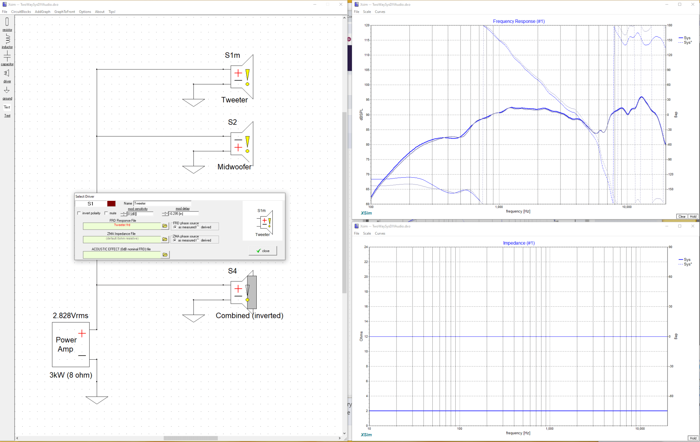Open the File menu in schematic window
The height and width of the screenshot is (442, 700).
4,12
